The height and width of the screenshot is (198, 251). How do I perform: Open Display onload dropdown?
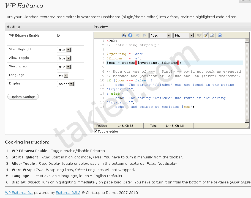pos(66,84)
